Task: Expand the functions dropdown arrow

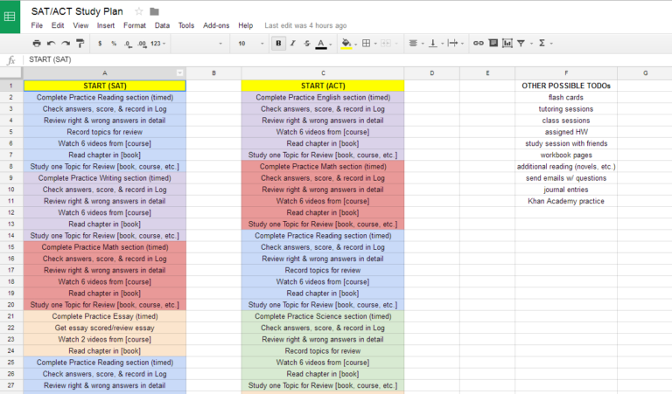Action: pyautogui.click(x=551, y=44)
